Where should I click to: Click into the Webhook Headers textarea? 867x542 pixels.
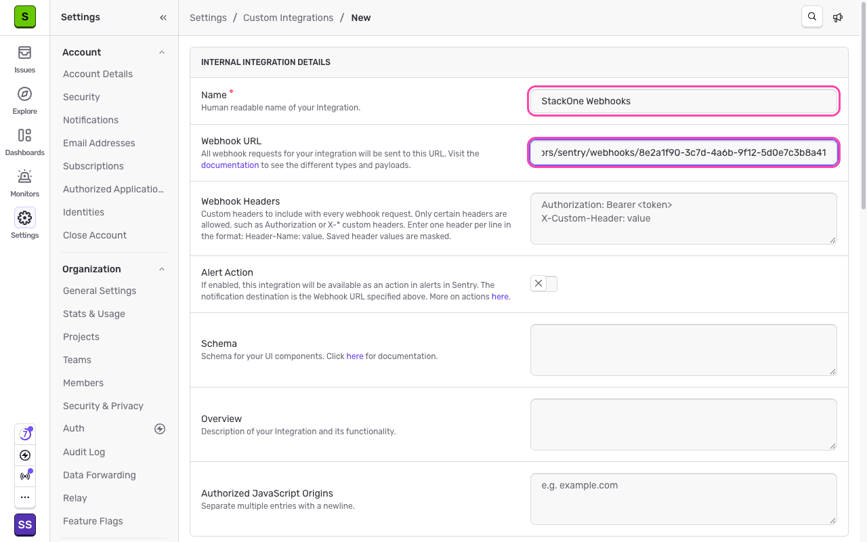tap(683, 218)
